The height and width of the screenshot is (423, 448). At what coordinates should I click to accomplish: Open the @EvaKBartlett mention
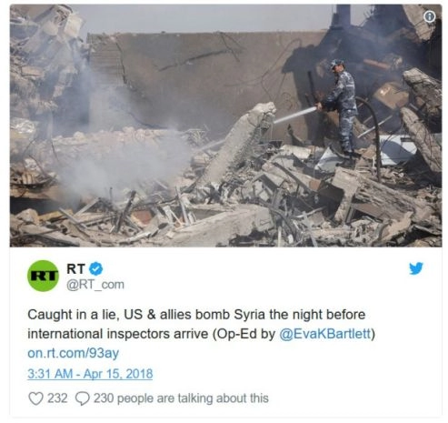325,334
